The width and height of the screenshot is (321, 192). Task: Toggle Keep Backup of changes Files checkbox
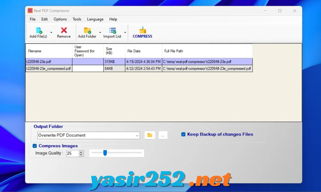click(x=183, y=134)
